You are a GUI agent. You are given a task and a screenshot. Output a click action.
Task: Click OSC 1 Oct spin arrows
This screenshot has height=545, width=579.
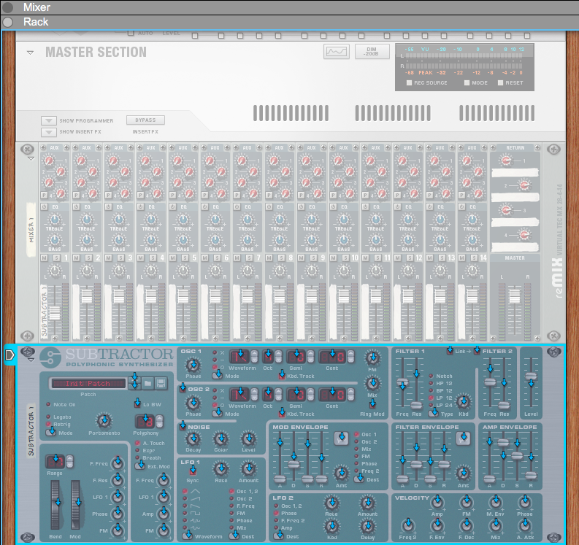click(279, 357)
